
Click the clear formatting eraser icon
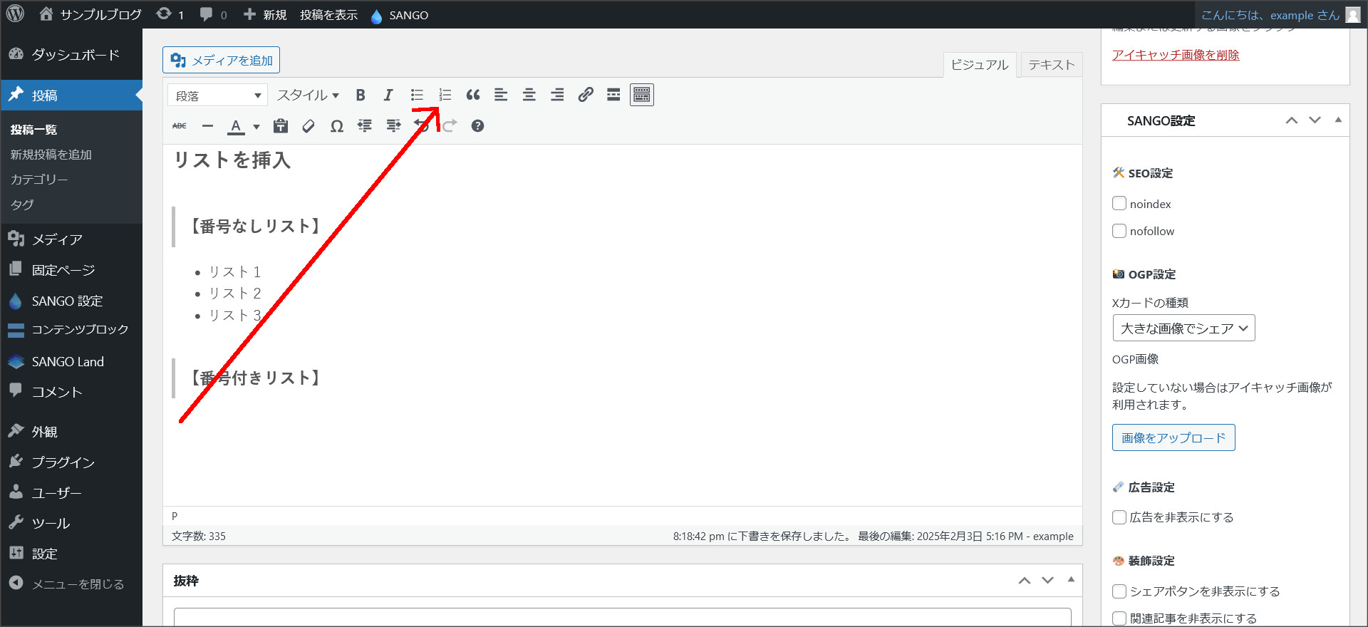pos(309,126)
